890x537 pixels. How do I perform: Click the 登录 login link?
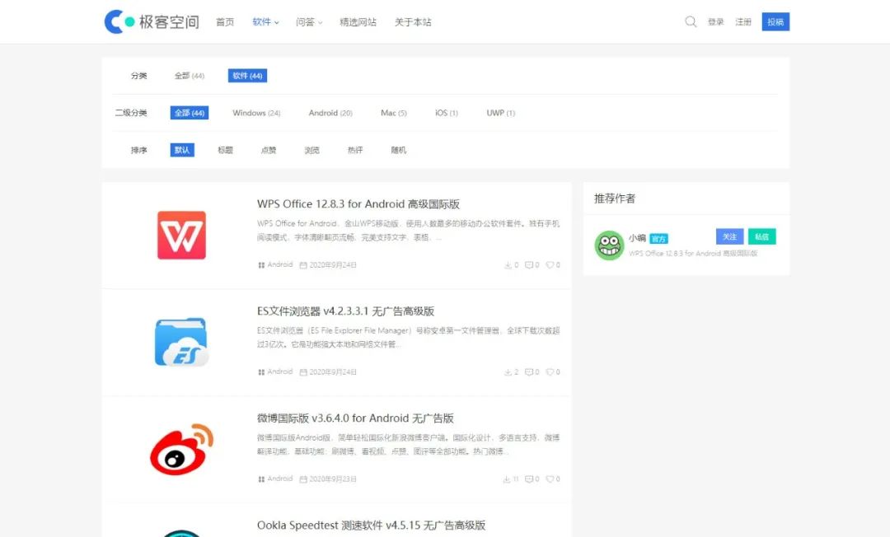[x=716, y=22]
